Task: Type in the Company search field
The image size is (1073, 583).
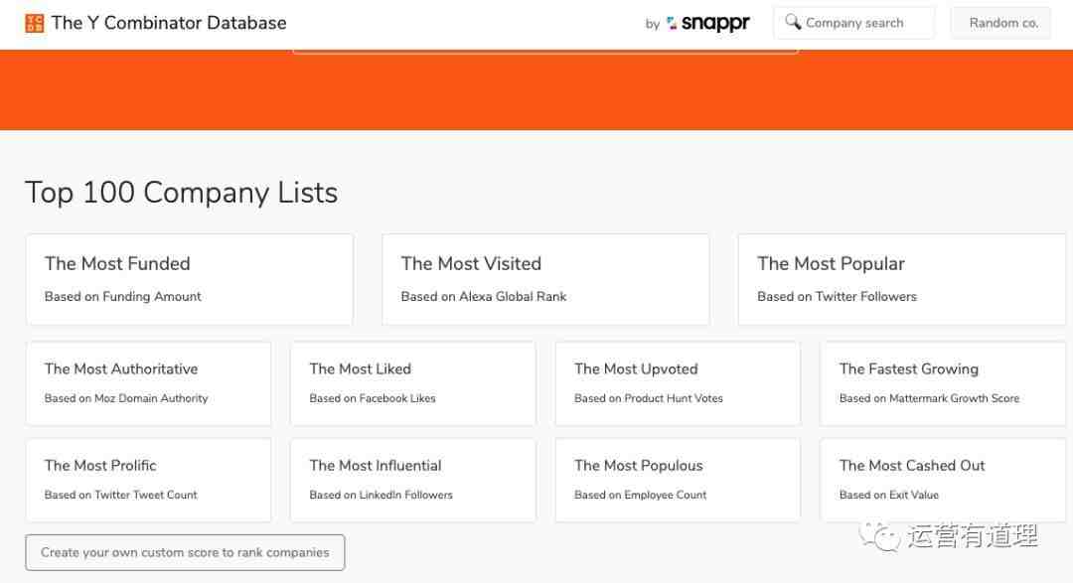Action: tap(864, 23)
